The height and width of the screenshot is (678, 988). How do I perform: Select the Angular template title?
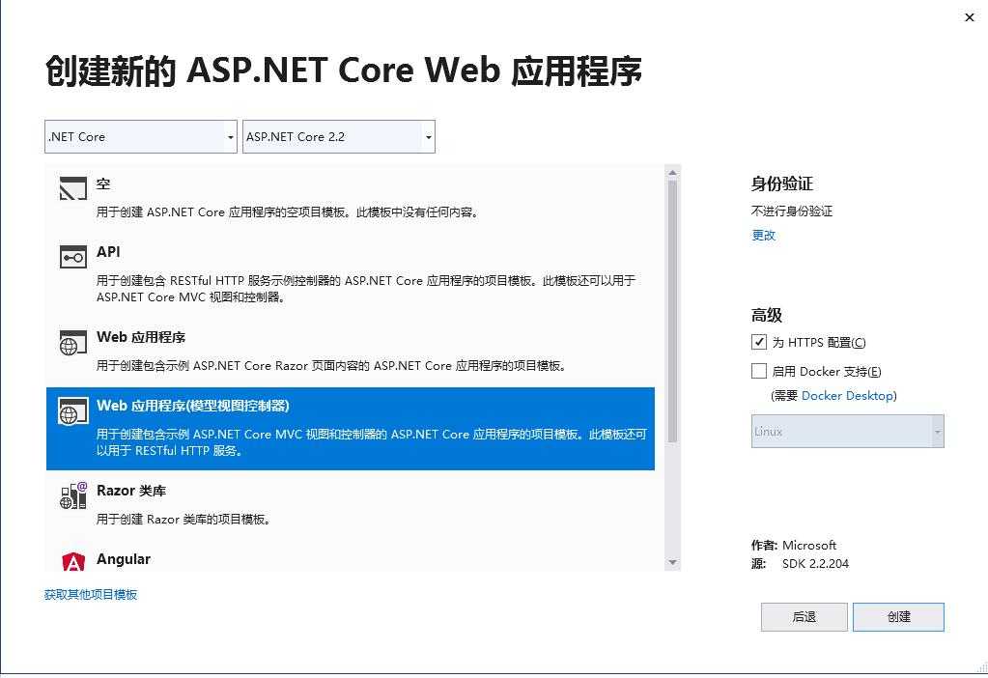pyautogui.click(x=124, y=559)
